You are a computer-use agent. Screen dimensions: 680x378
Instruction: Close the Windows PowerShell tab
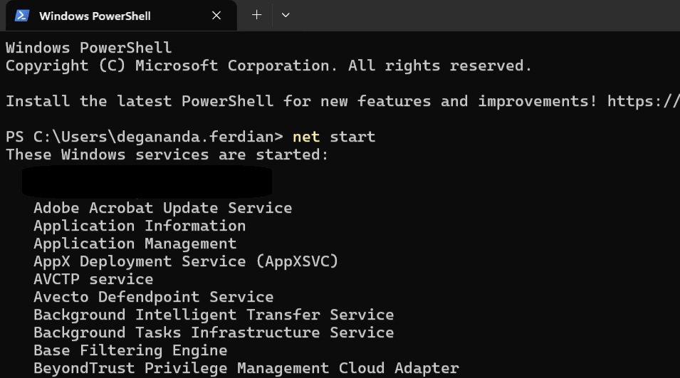216,16
